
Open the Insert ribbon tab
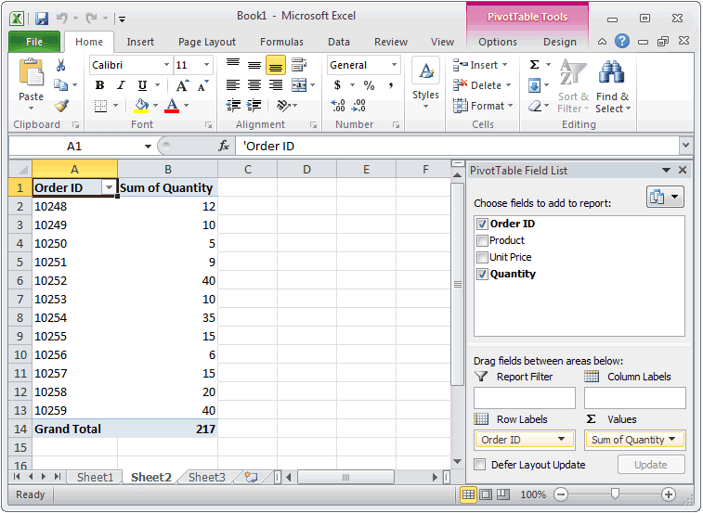[x=140, y=42]
